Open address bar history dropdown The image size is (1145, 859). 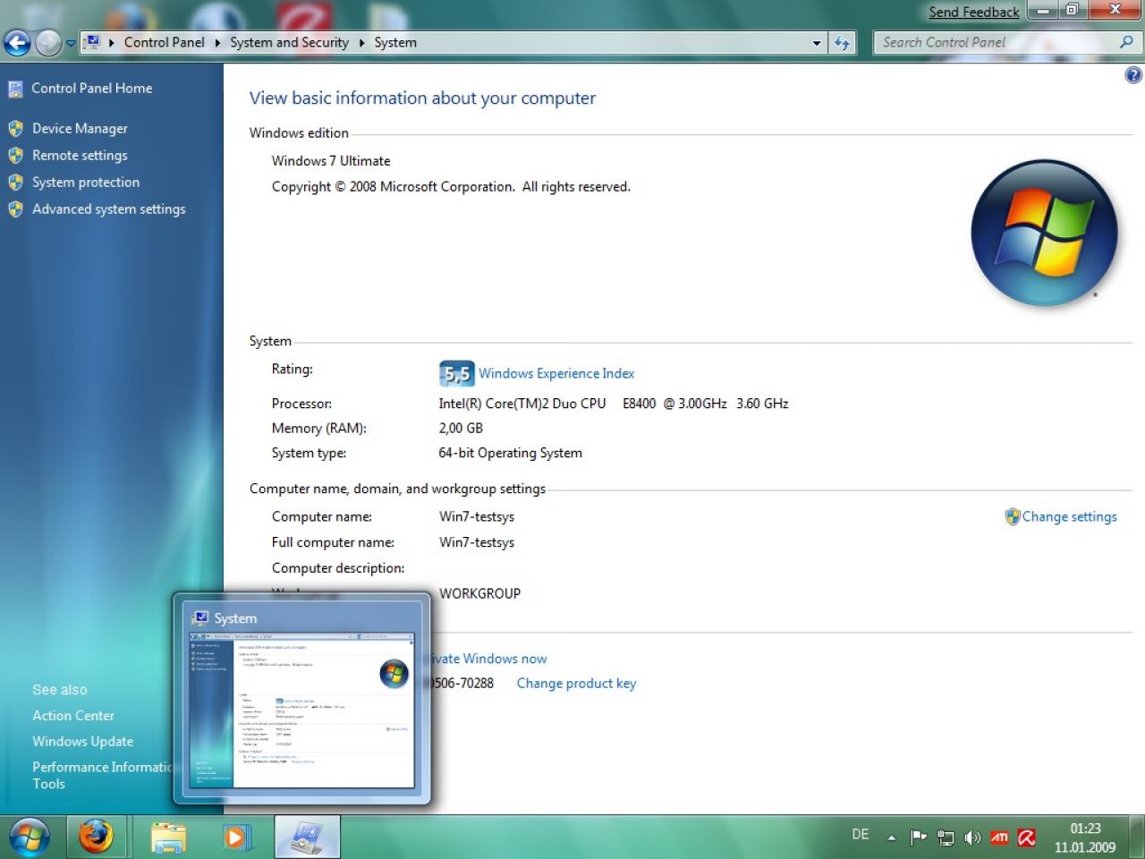point(816,42)
